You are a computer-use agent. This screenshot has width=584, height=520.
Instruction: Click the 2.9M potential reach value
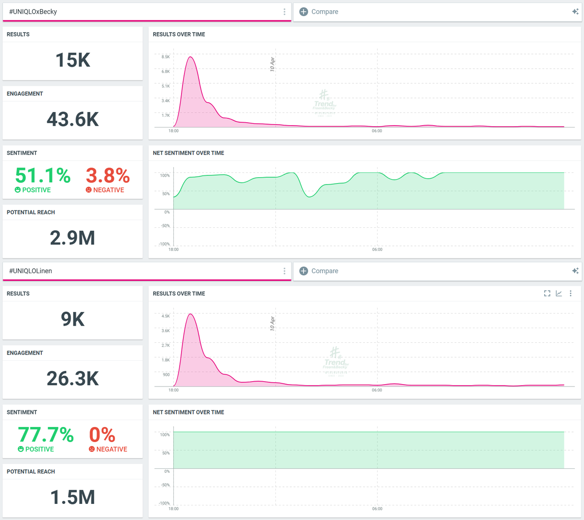73,238
